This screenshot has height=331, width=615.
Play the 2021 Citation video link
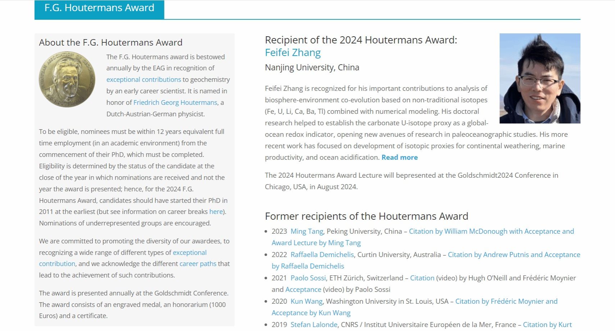click(x=422, y=278)
